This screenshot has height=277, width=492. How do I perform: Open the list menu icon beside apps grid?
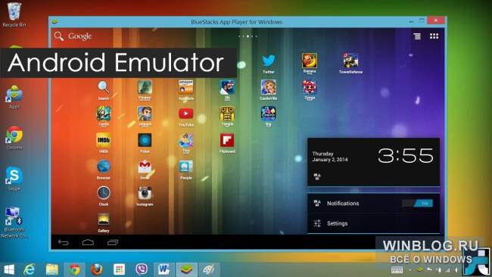click(x=417, y=36)
